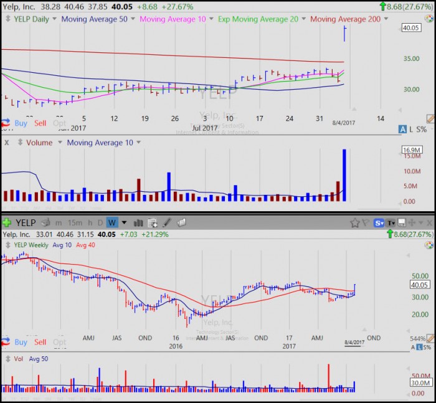Toggle arithmetic scale A on daily chart
Image resolution: width=436 pixels, height=403 pixels.
tap(402, 130)
